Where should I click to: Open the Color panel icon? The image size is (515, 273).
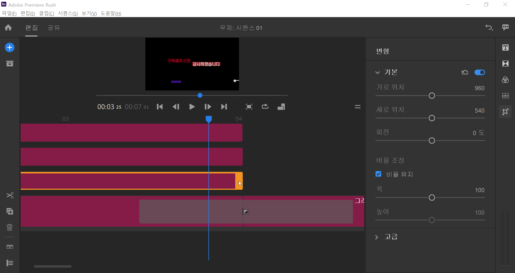(506, 80)
